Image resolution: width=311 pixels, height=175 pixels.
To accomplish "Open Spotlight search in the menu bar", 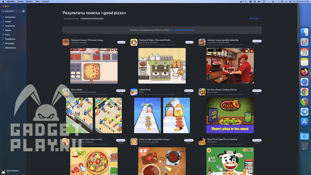I will (286, 1).
